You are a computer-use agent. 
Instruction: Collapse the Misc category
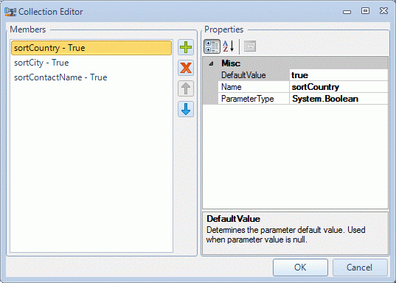[x=211, y=63]
